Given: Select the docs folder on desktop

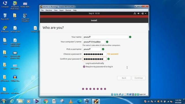Looking at the screenshot, I should coord(5,66).
